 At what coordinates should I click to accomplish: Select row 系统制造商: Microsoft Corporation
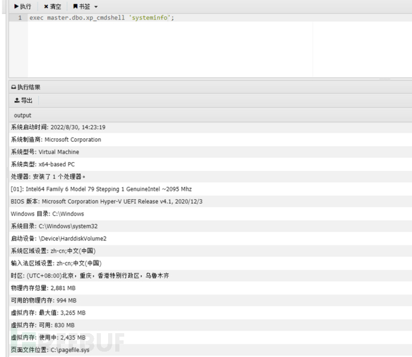click(210, 140)
